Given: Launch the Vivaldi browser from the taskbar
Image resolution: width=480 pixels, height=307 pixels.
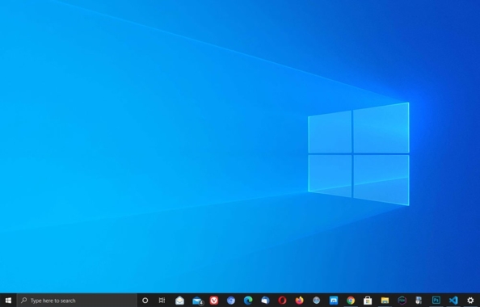Looking at the screenshot, I should [213, 301].
